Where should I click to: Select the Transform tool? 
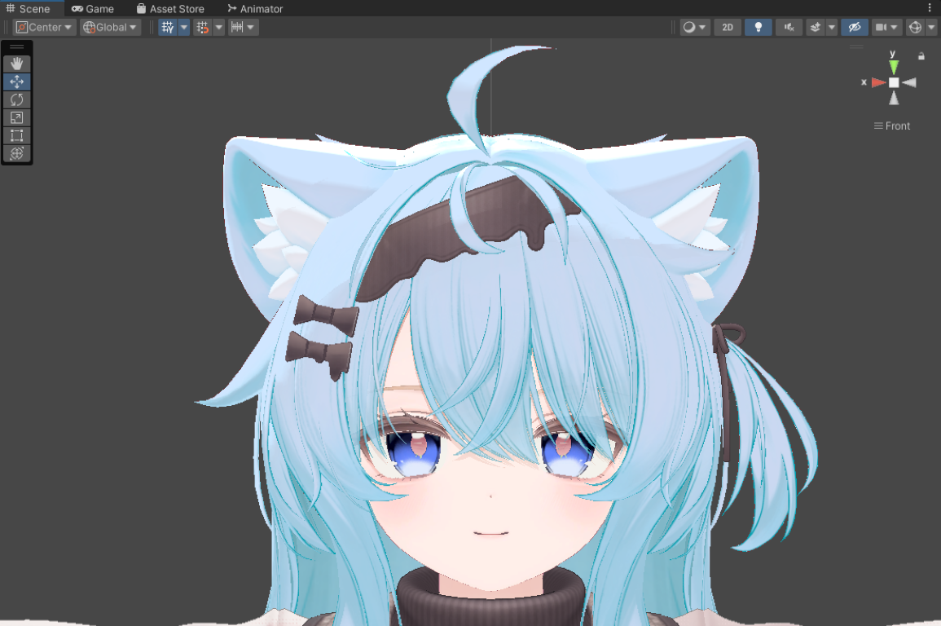click(16, 153)
